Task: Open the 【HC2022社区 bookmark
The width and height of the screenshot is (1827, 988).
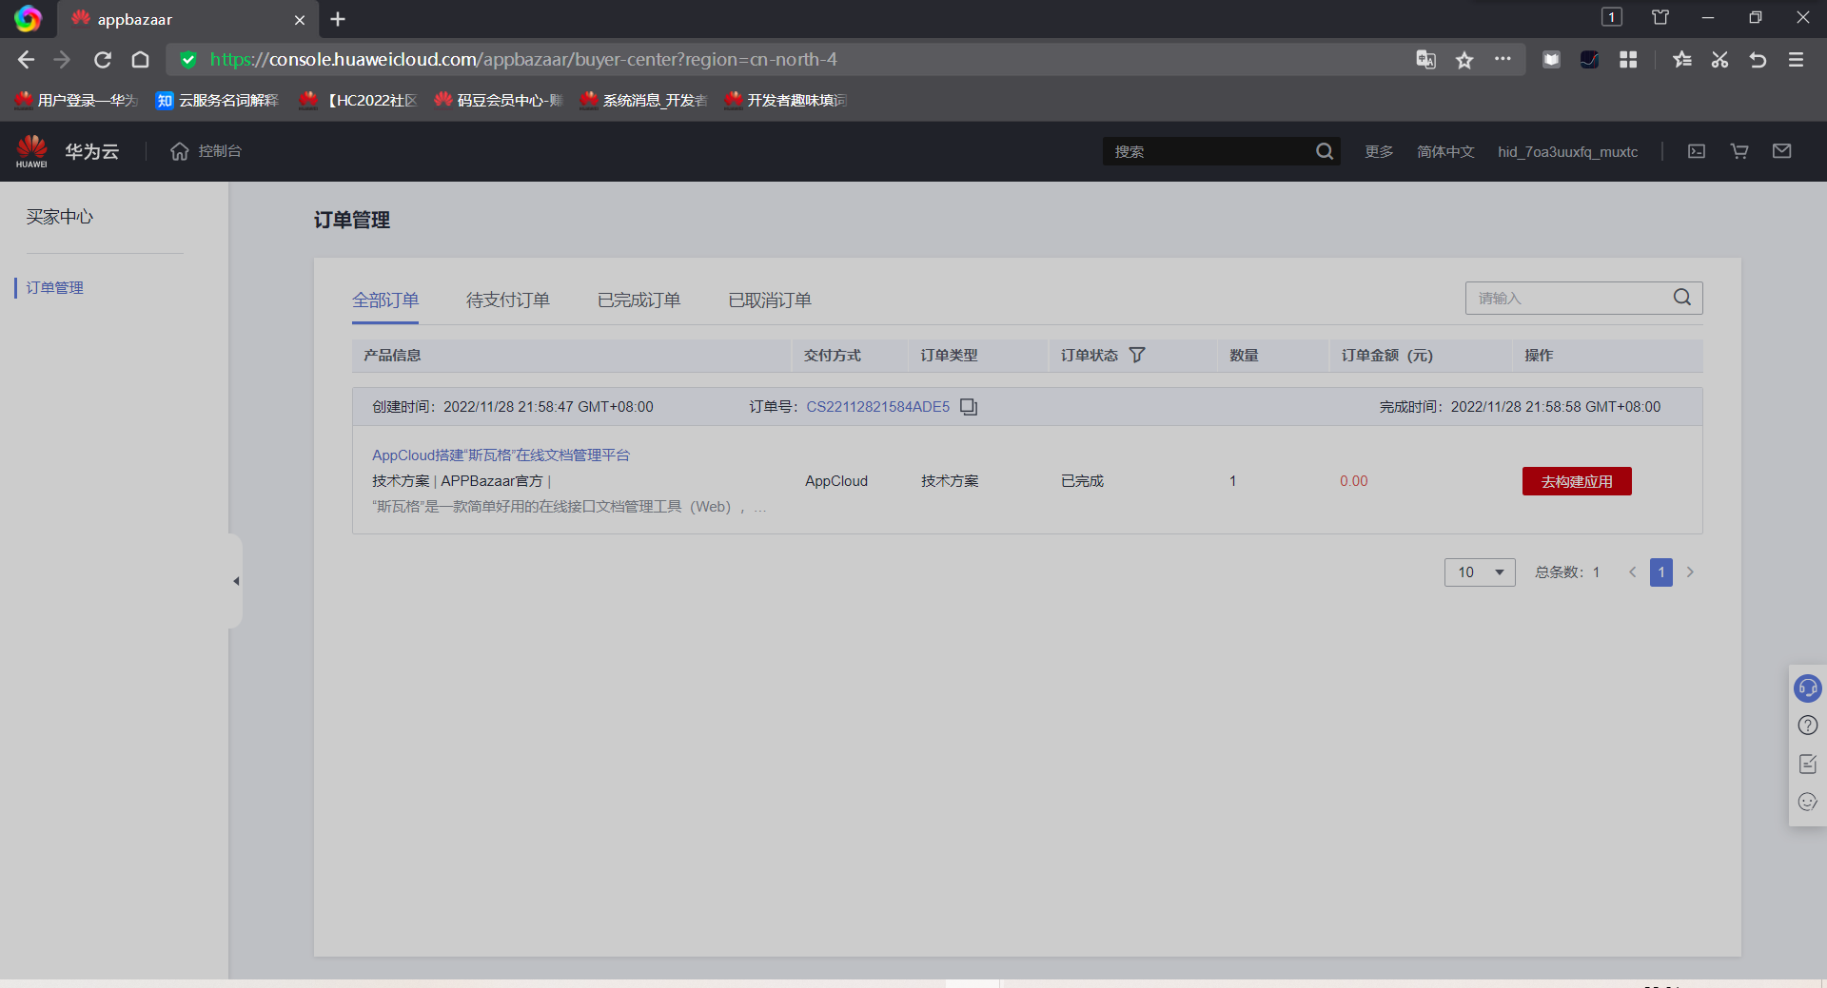Action: coord(358,100)
